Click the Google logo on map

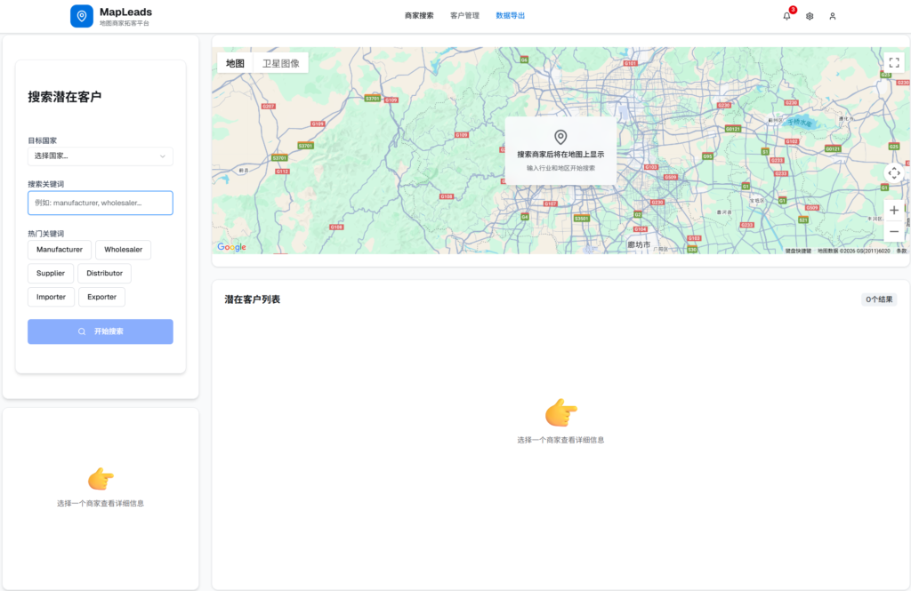232,247
